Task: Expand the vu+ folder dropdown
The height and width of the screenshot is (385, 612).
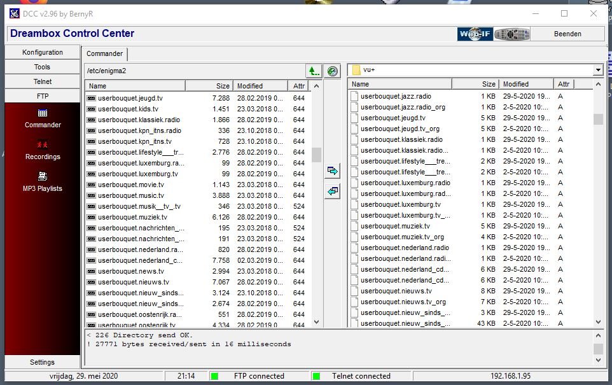Action: point(598,70)
